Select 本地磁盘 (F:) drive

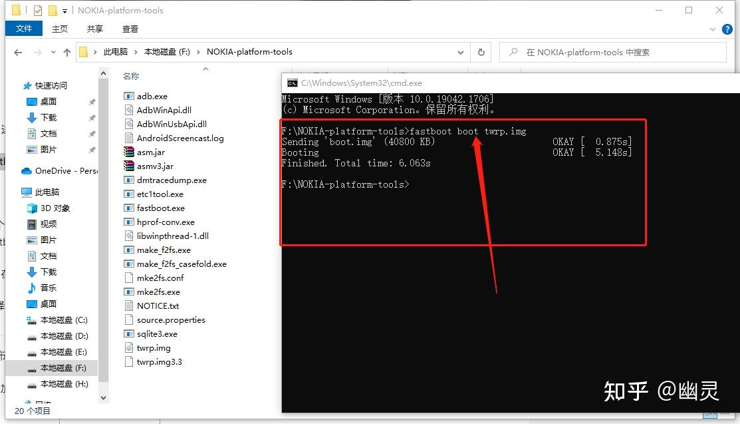click(x=62, y=368)
